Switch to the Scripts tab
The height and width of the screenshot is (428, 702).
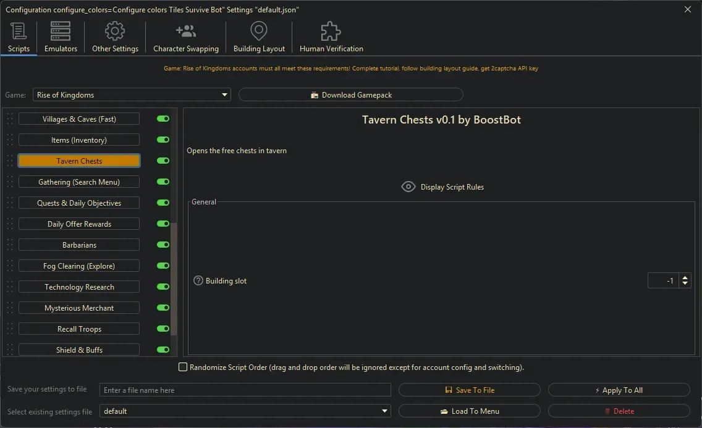point(19,30)
